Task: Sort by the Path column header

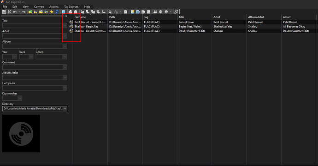Action: coord(125,17)
